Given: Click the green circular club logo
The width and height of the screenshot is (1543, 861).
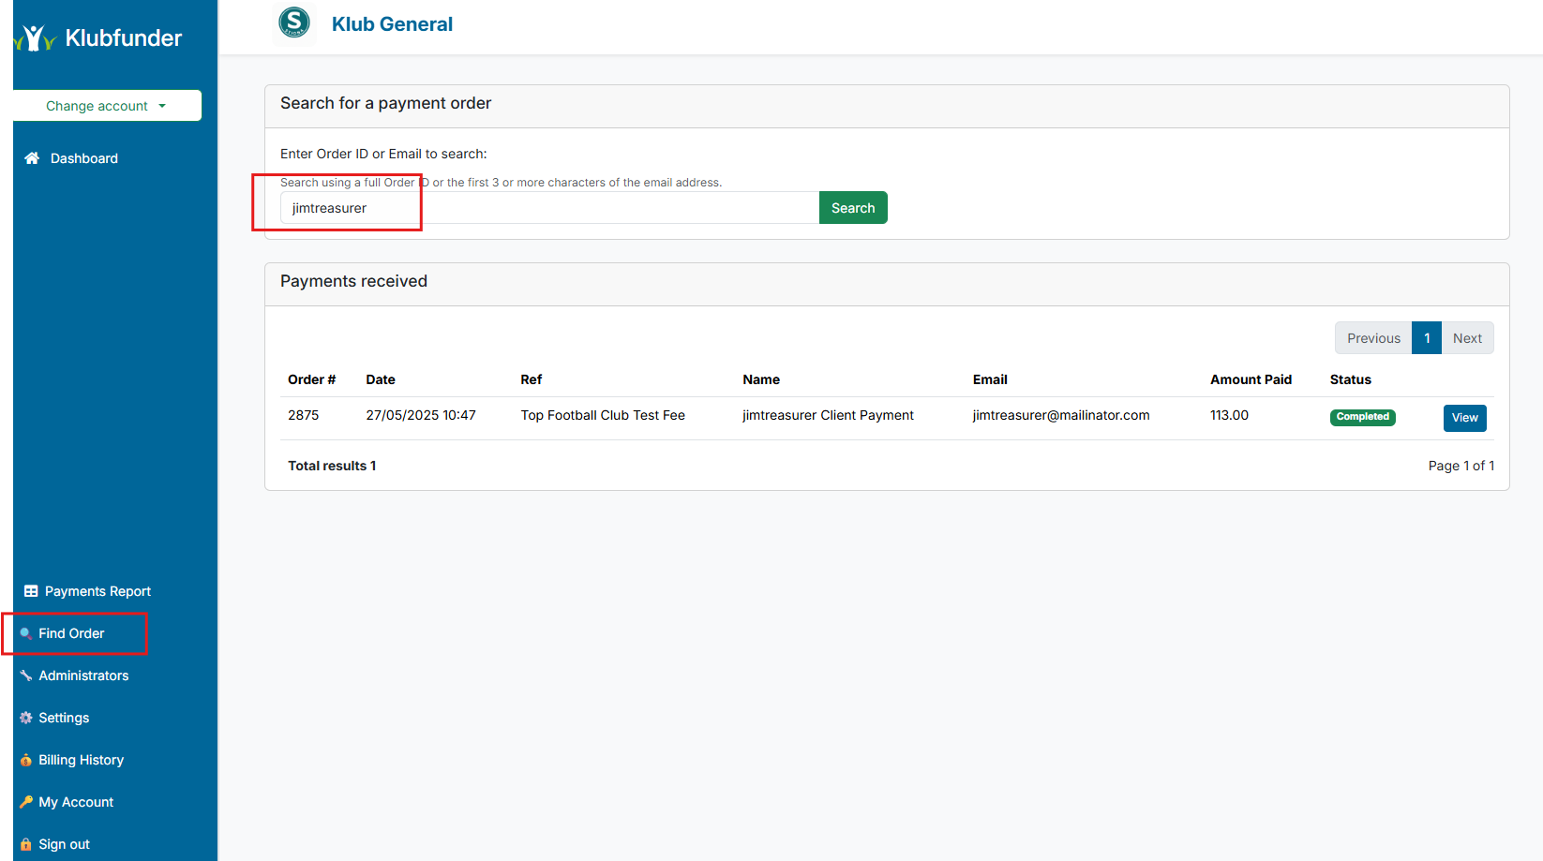Looking at the screenshot, I should coord(294,22).
